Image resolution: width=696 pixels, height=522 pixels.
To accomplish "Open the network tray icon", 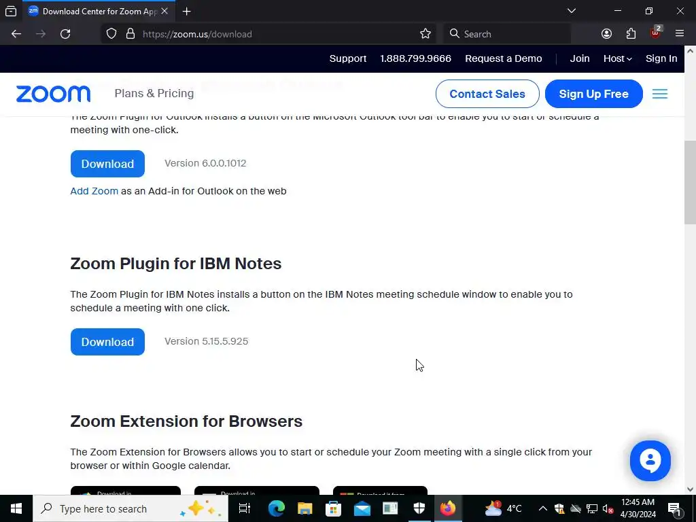I will point(592,508).
